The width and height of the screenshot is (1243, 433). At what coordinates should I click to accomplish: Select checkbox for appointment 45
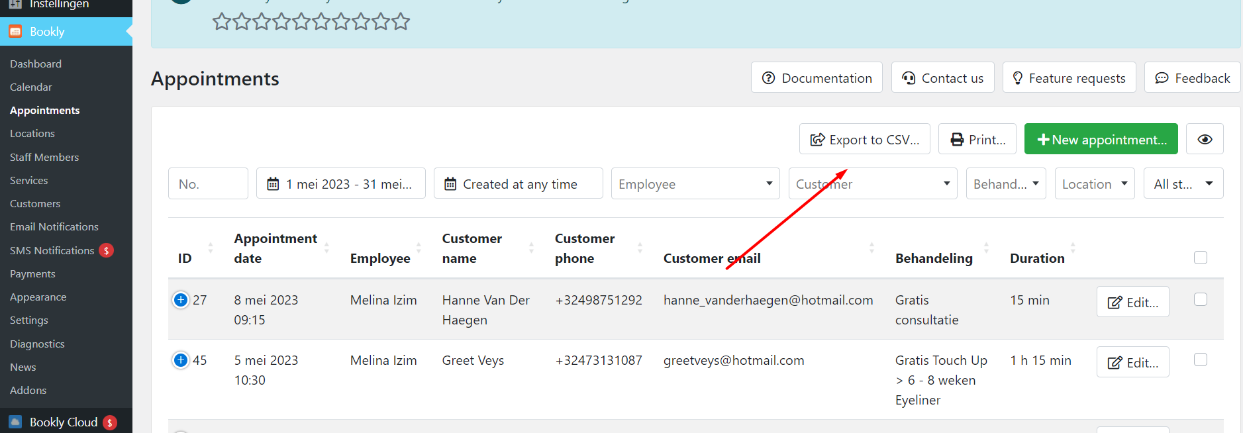click(x=1201, y=360)
